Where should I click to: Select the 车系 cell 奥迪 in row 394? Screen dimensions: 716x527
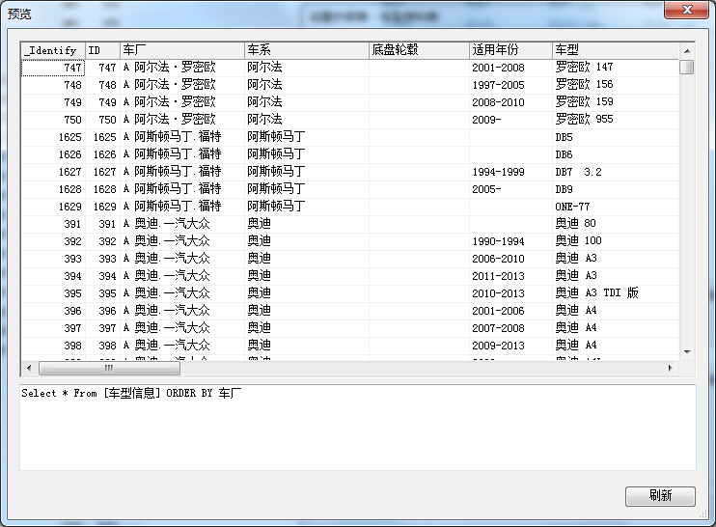point(307,276)
